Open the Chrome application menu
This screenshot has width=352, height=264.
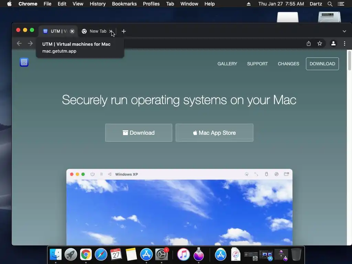[28, 4]
